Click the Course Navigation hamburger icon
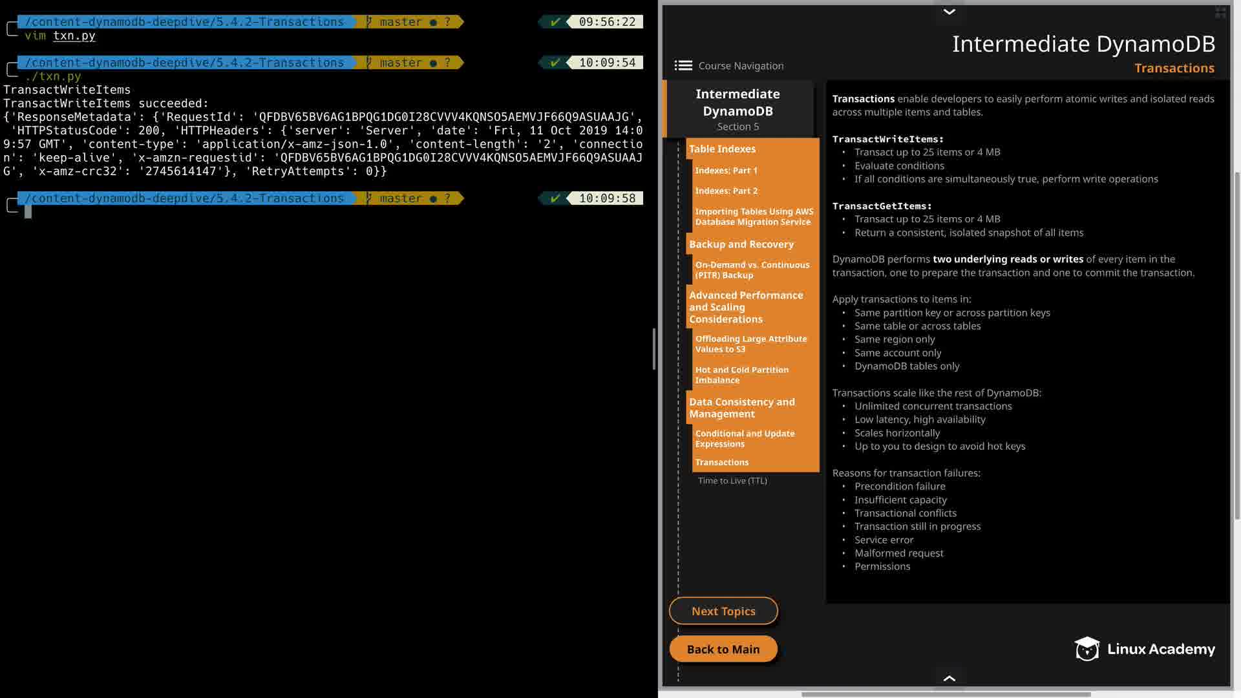 coord(683,66)
